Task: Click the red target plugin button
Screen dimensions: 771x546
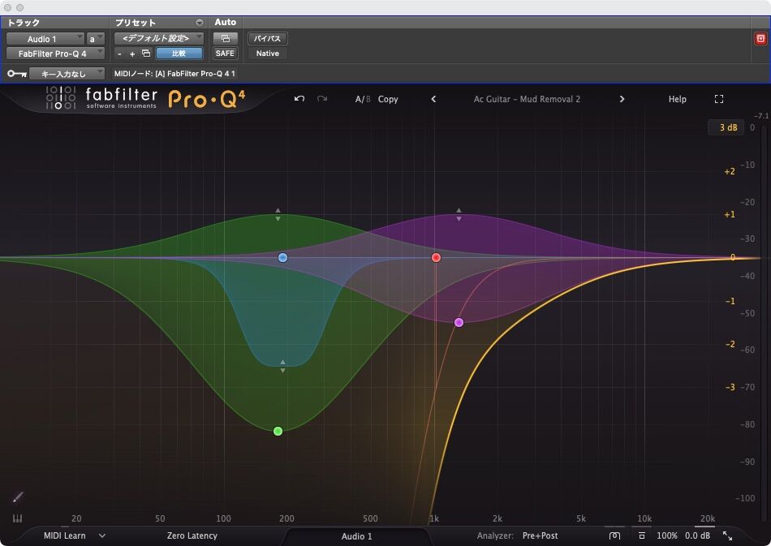Action: click(760, 39)
